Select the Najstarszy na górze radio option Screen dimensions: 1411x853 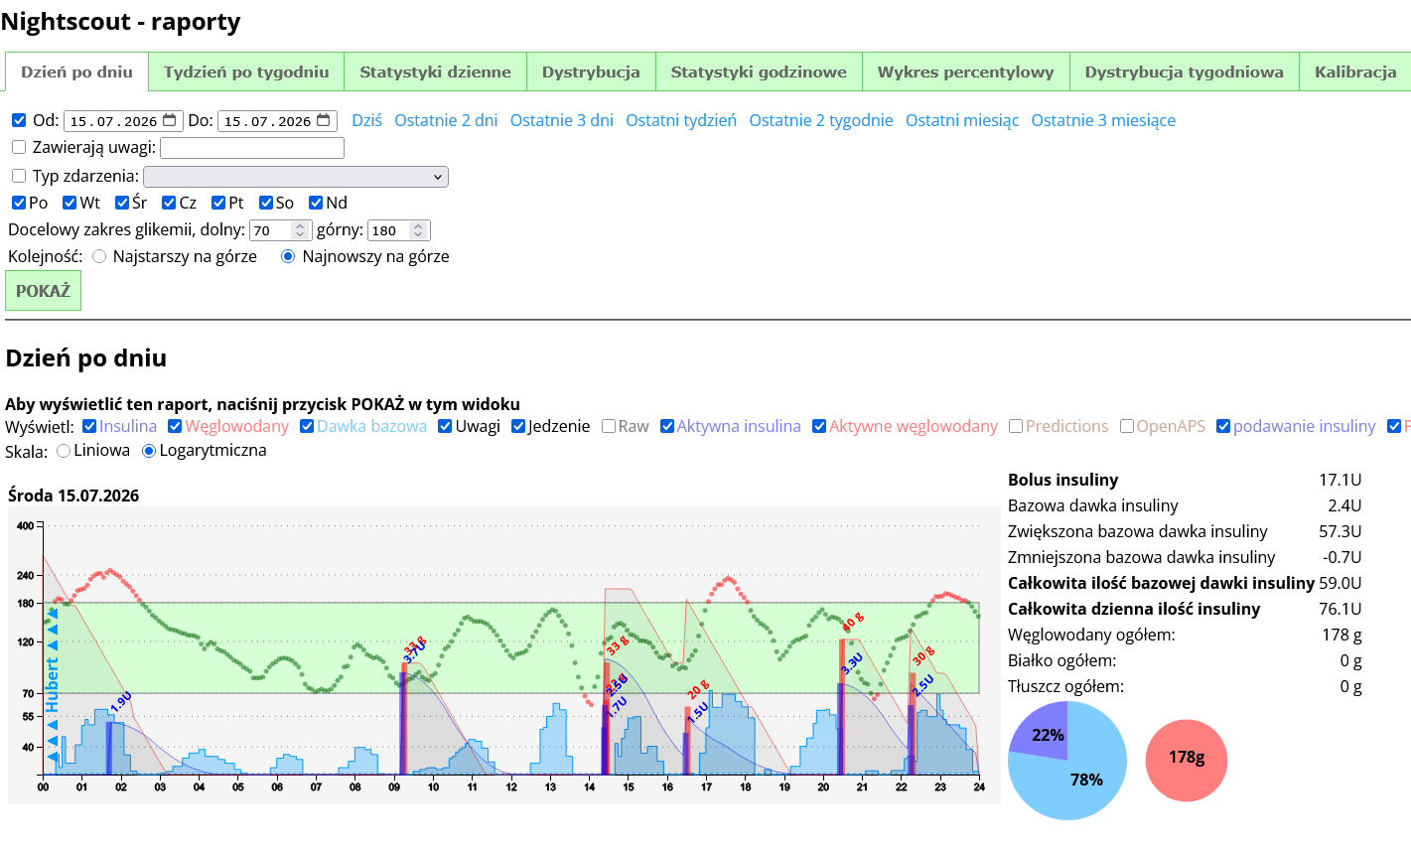pos(99,256)
